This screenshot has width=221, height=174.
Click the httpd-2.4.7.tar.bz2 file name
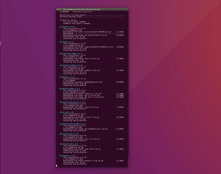(x=93, y=94)
